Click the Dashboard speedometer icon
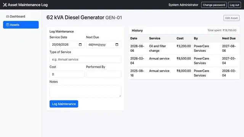This screenshot has height=137, width=244. (x=8, y=16)
